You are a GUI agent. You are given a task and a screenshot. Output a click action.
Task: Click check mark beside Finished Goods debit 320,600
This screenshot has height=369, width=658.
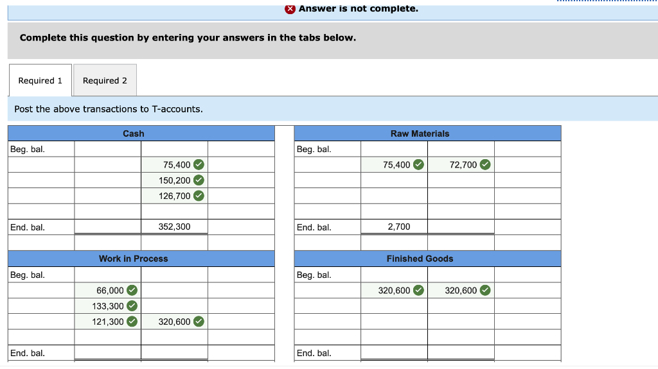(418, 290)
